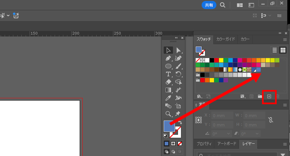Viewport: 290px width, 156px height.
Task: Open the Swatch Libraries menu icon
Action: 199,96
